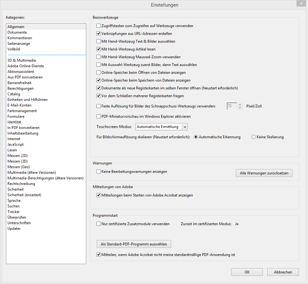Enable Nur zertifizierte Zusatzmodule verwenden

(98, 224)
